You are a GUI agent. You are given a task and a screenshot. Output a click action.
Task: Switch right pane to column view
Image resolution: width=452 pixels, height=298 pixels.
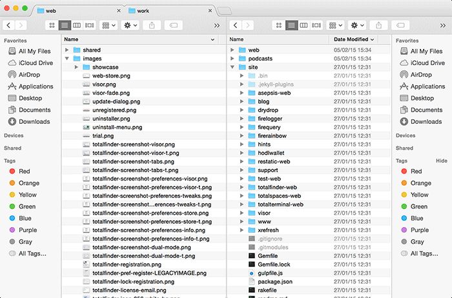pos(303,25)
